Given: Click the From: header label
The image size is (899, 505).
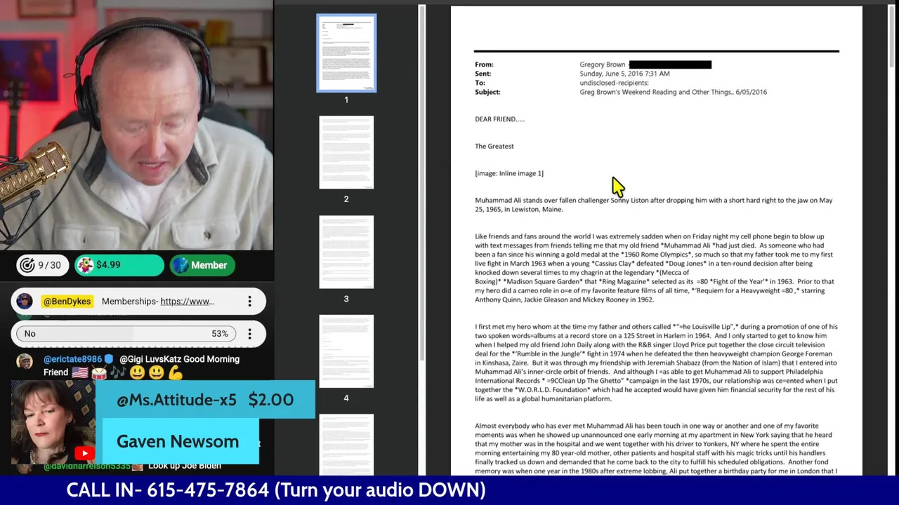Looking at the screenshot, I should click(484, 65).
